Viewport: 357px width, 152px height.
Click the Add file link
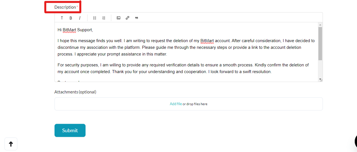[x=176, y=104]
